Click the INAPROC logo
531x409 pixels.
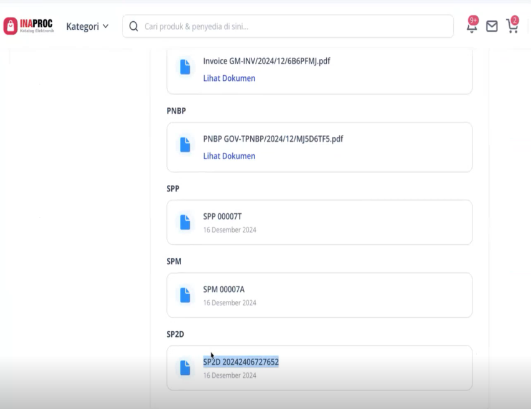[x=29, y=25]
